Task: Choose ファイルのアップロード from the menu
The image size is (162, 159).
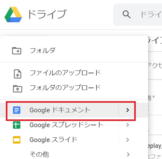Action: (x=74, y=73)
